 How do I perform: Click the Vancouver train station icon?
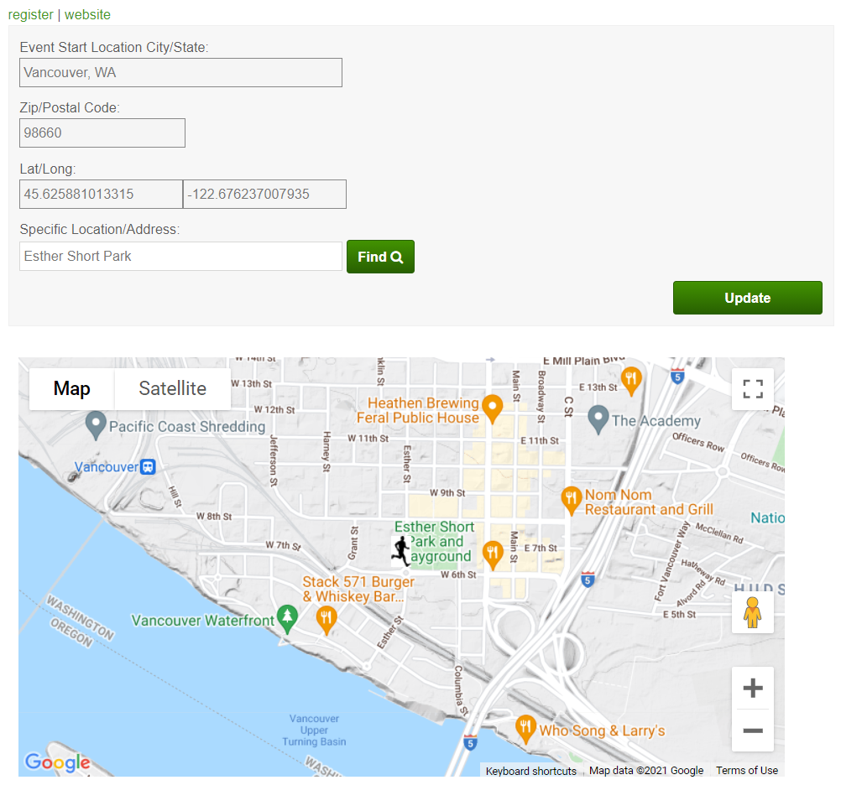click(x=148, y=467)
